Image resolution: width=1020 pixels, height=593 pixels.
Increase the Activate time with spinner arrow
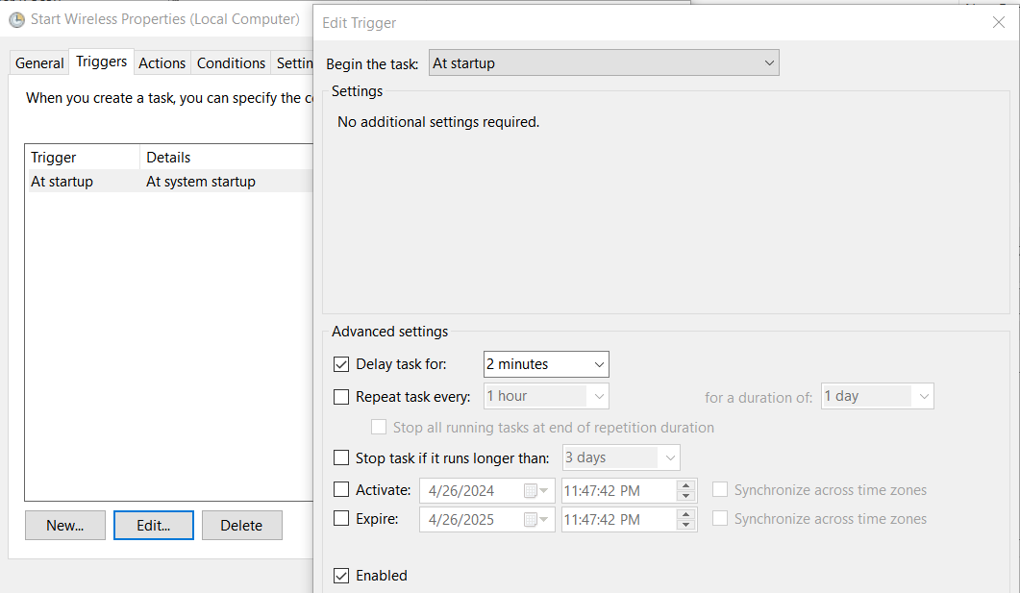click(x=685, y=485)
